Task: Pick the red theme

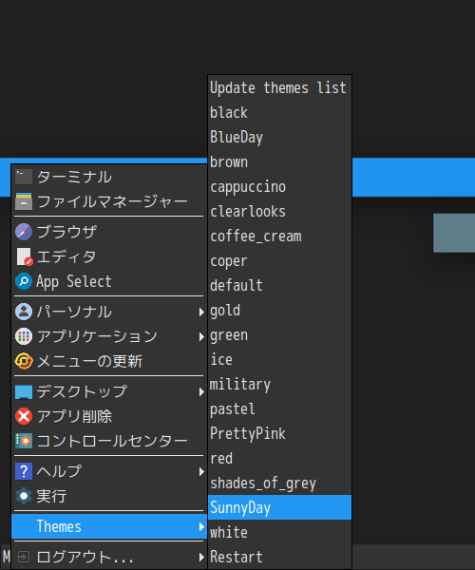Action: (x=279, y=459)
